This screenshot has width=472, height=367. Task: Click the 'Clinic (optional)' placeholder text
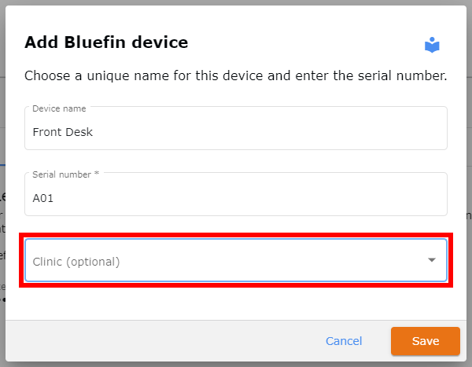tap(76, 262)
